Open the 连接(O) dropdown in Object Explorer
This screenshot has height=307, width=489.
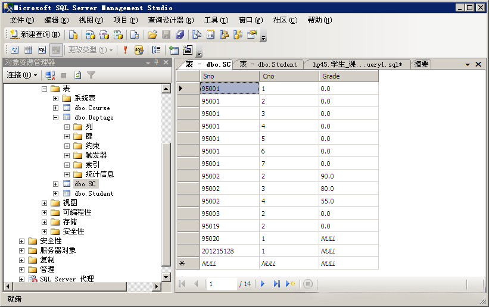pyautogui.click(x=22, y=75)
